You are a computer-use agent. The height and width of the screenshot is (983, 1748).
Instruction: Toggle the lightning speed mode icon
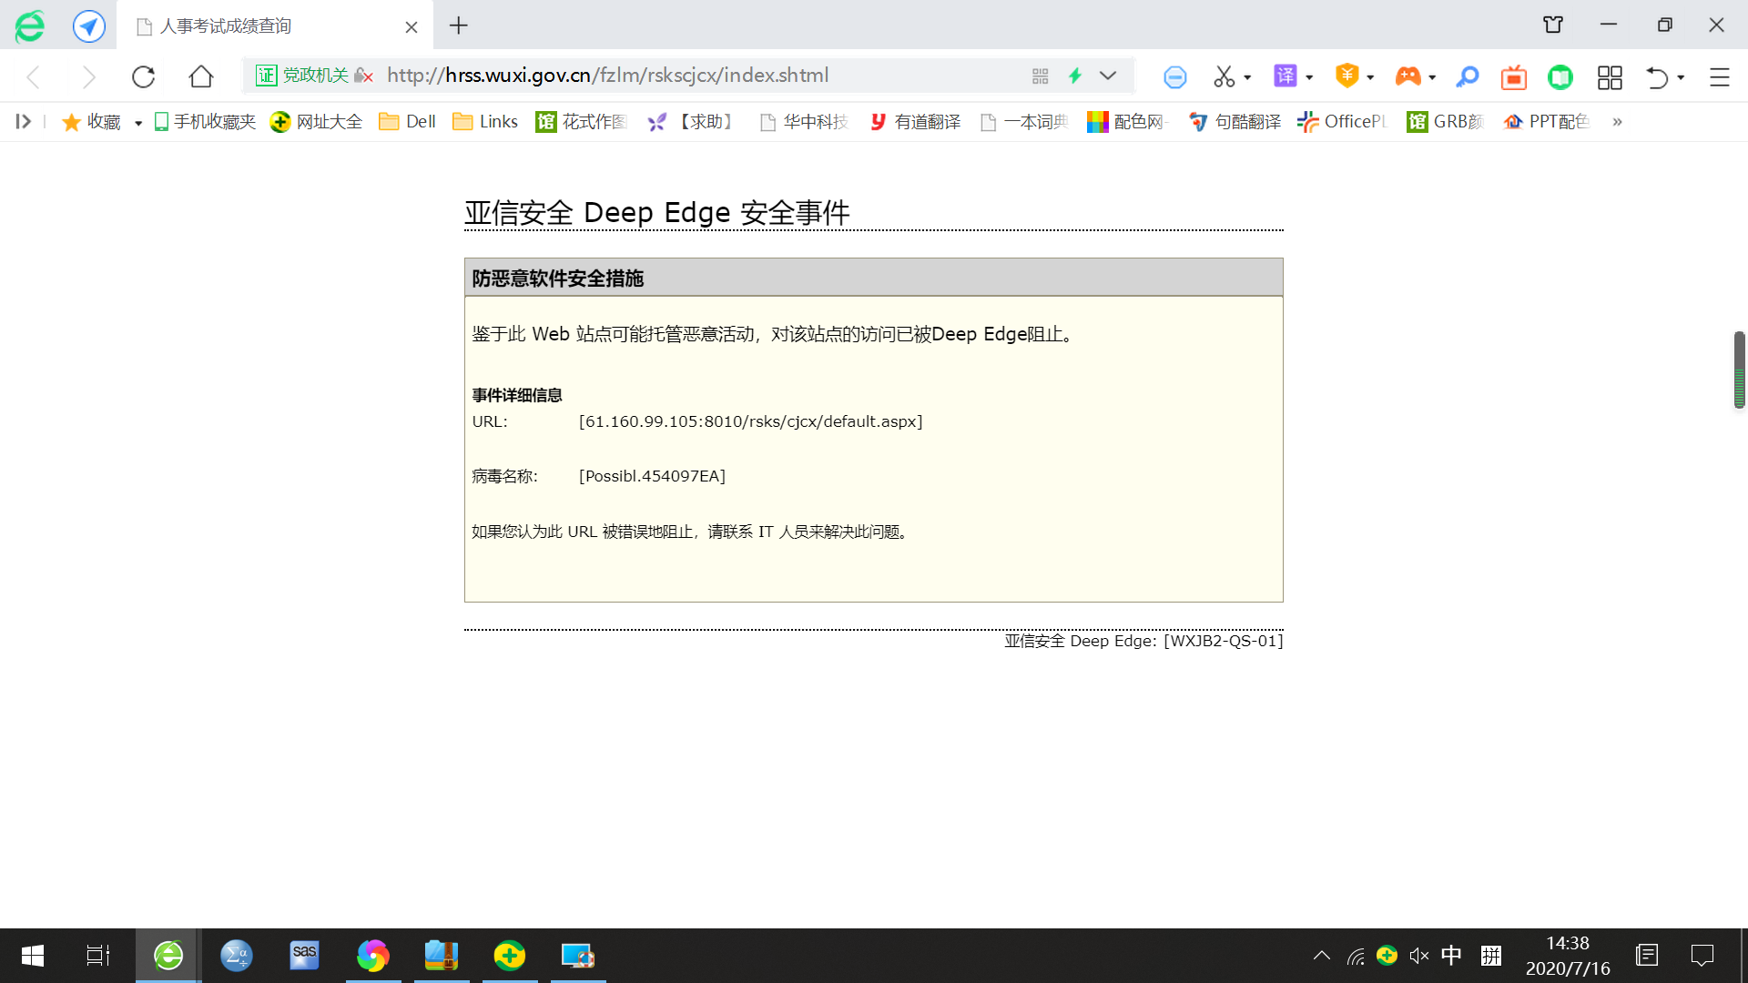[x=1075, y=76]
